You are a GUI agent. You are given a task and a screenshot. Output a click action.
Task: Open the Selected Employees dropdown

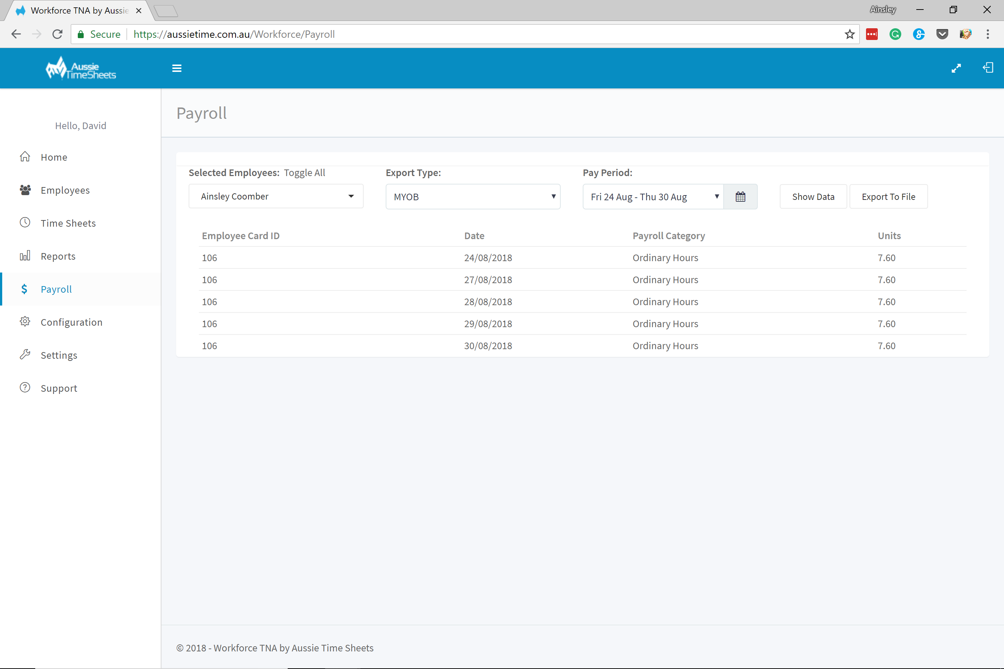click(x=276, y=196)
